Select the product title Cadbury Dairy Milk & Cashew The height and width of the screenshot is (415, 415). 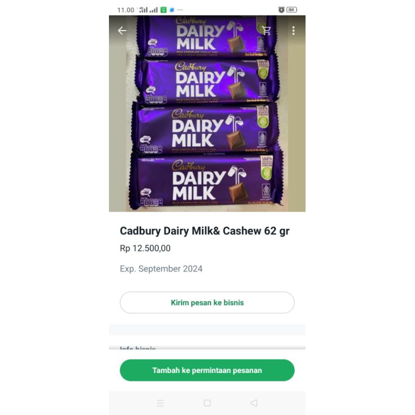[204, 231]
